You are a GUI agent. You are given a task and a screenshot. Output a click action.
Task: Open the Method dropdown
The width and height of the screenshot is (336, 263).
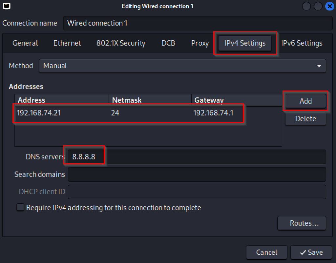[183, 66]
